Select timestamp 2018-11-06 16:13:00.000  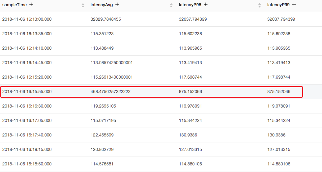[27, 19]
